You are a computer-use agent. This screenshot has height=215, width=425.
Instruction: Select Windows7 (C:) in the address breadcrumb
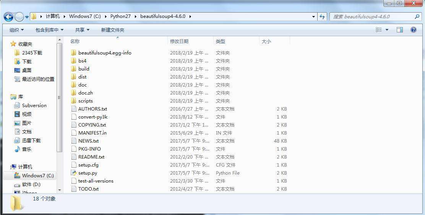click(x=85, y=16)
